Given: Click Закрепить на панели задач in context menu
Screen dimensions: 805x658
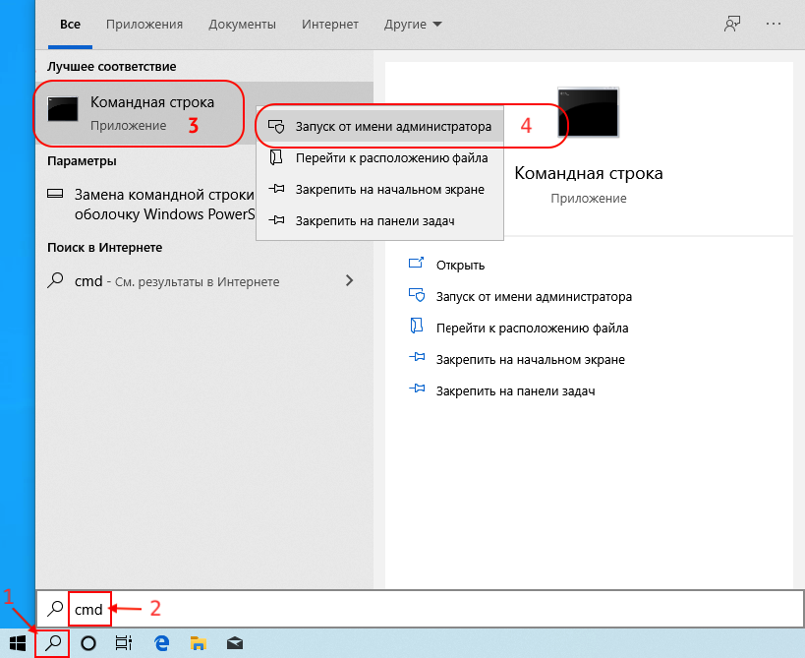Looking at the screenshot, I should (374, 220).
